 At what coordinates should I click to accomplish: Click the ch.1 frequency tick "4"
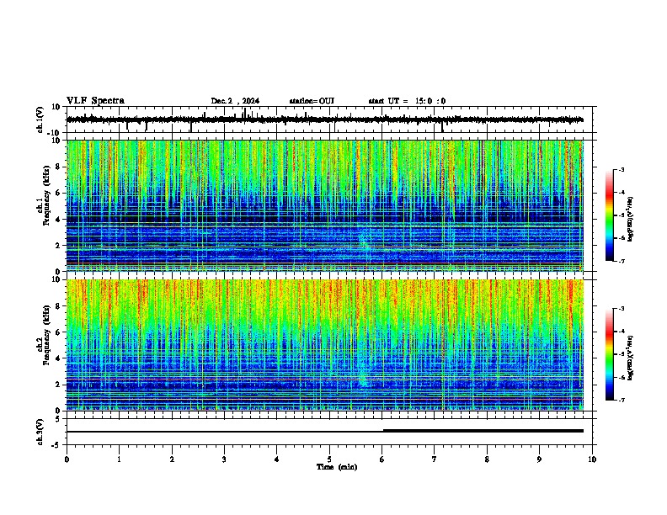[x=59, y=220]
